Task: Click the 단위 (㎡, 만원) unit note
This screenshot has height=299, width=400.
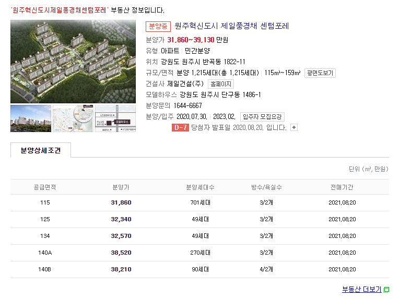Action: (x=368, y=169)
